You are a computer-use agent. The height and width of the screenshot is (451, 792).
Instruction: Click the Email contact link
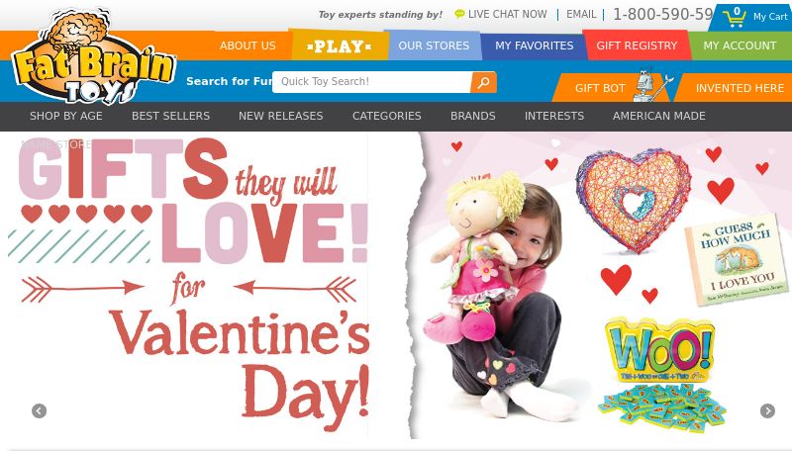point(581,14)
